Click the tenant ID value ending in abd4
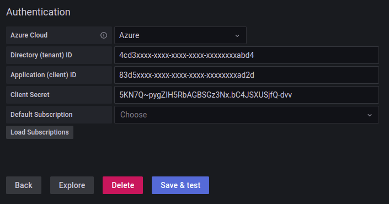The height and width of the screenshot is (204, 389). click(186, 55)
